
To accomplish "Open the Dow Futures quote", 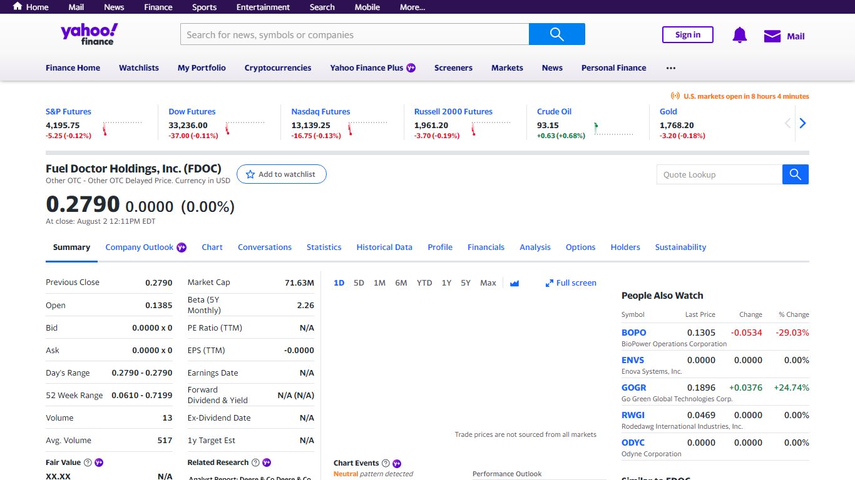I will (x=192, y=111).
